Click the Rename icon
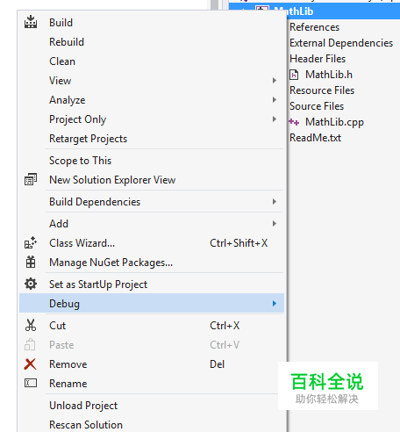 click(31, 383)
